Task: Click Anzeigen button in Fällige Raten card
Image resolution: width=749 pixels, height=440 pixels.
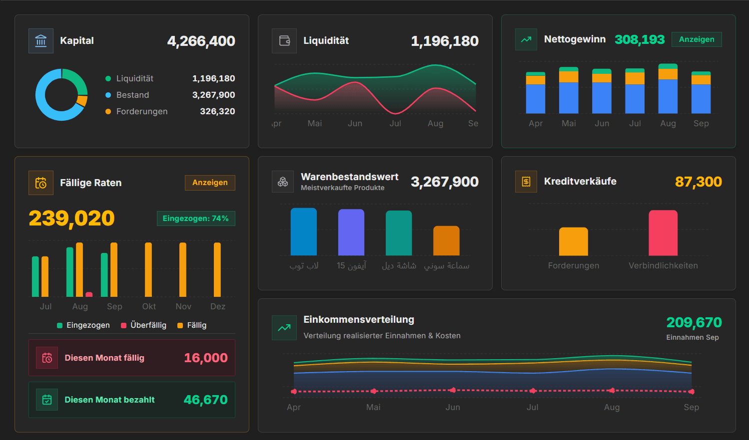Action: click(210, 183)
